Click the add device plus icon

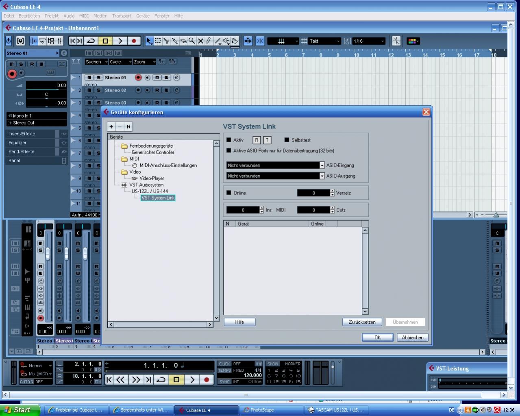111,127
